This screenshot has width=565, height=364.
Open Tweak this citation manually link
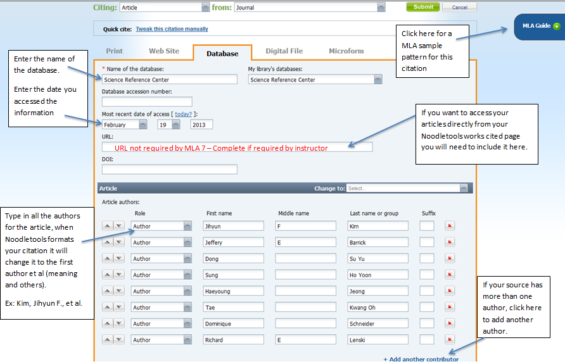point(172,29)
